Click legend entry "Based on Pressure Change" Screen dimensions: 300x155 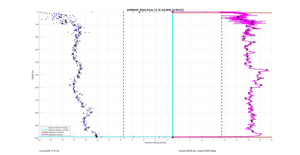[58, 128]
